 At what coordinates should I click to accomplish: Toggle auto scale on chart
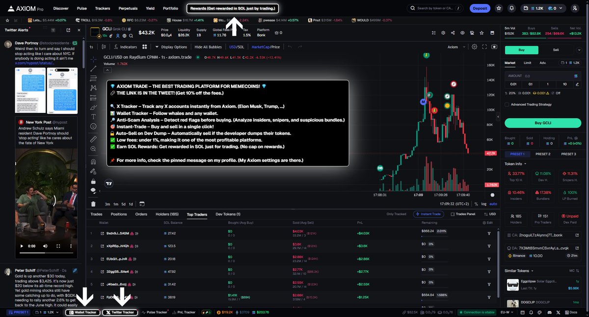point(493,204)
